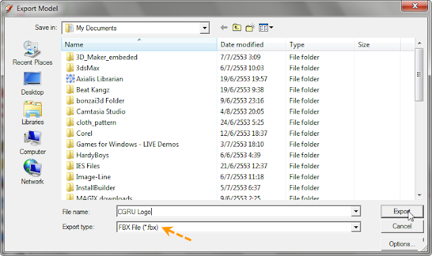
Task: Open Network in the sidebar
Action: (32, 172)
